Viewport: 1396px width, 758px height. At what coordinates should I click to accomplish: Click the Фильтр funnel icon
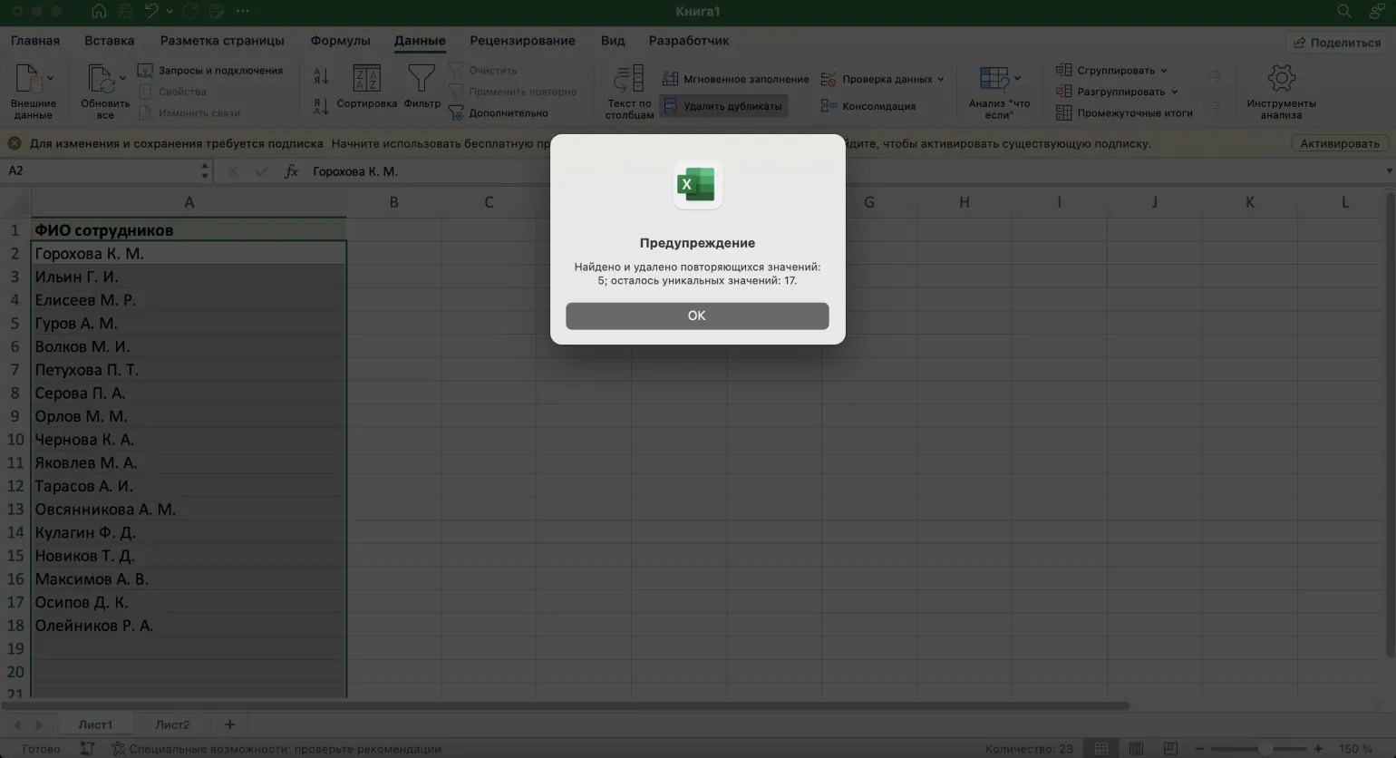422,80
